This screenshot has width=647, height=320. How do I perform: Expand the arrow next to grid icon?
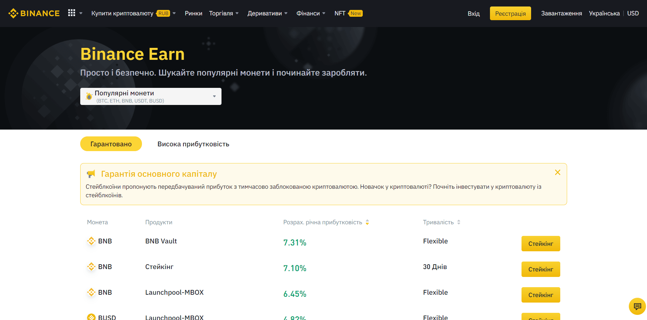tap(81, 13)
